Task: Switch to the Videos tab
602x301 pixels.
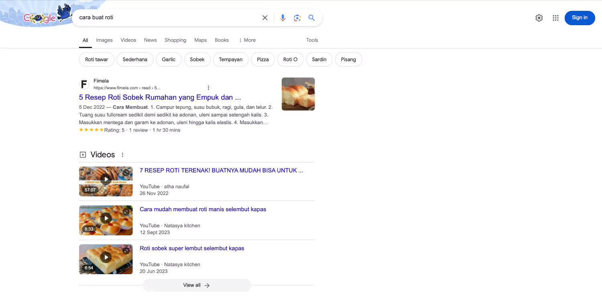Action: (128, 40)
